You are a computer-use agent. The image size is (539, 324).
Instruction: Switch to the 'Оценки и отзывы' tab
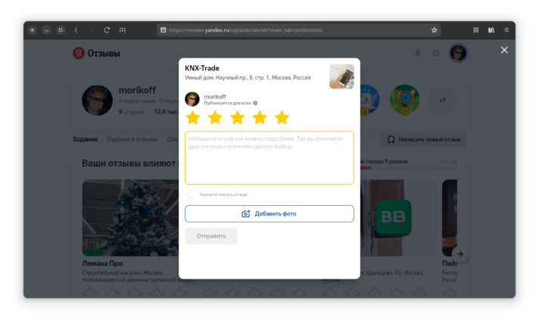132,139
